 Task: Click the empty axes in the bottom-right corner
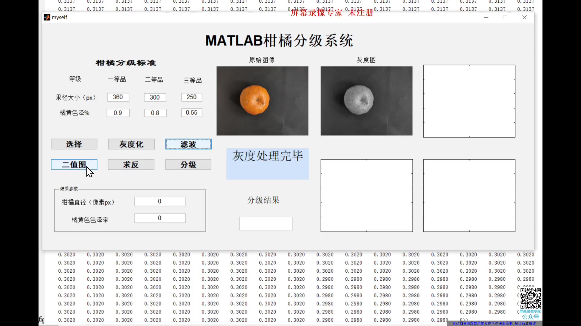(x=469, y=196)
